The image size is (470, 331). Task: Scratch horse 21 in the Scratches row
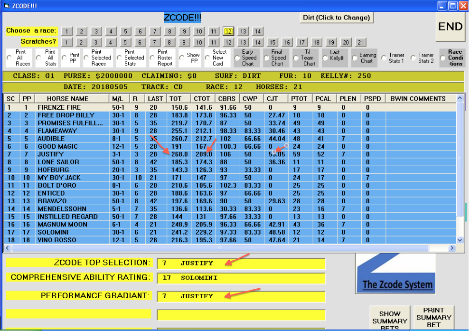point(360,42)
